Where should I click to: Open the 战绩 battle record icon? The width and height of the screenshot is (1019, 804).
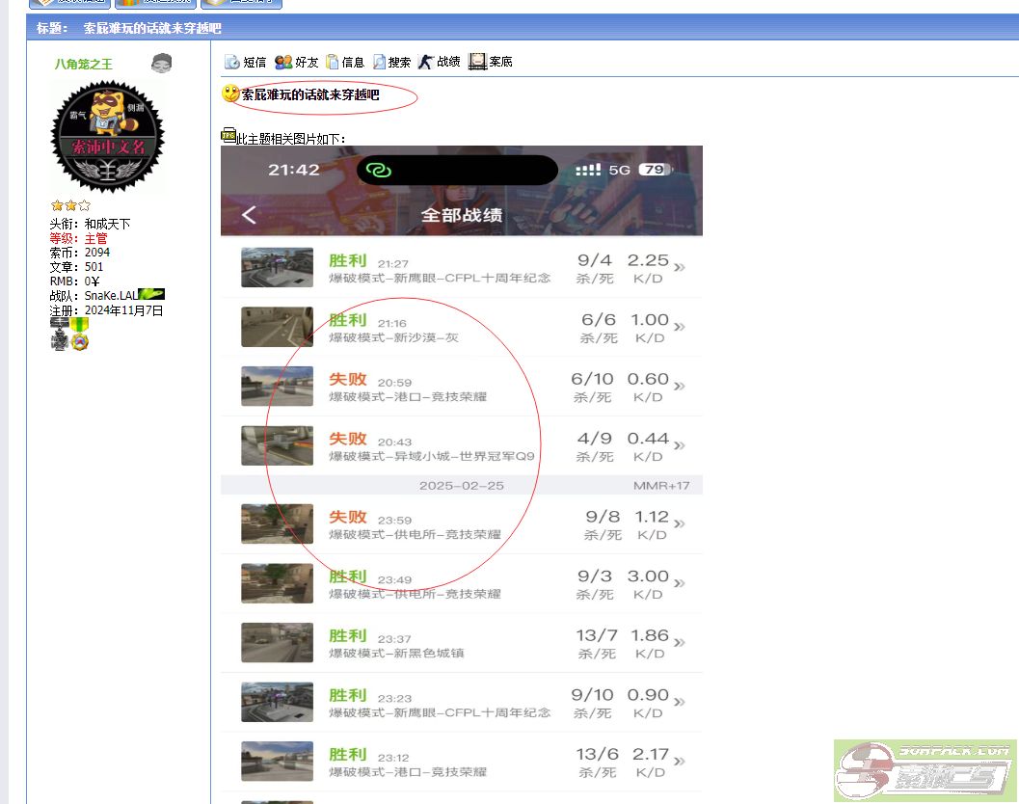(x=426, y=62)
